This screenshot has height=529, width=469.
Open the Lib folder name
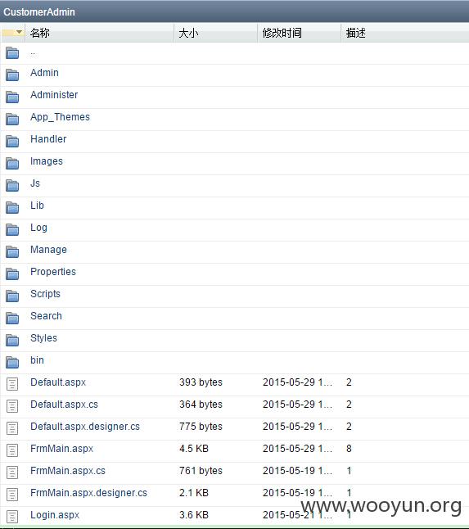click(37, 205)
